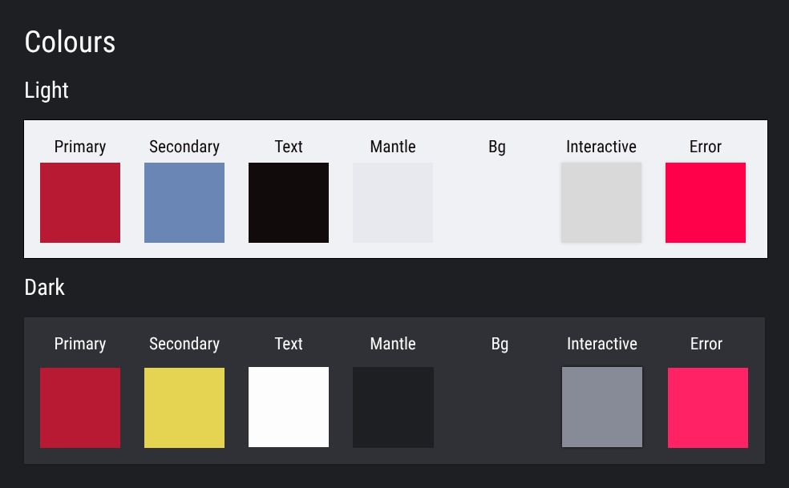
Task: Click the Colours page heading
Action: pos(70,42)
